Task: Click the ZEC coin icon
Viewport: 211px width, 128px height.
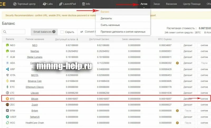Action: (x=7, y=105)
